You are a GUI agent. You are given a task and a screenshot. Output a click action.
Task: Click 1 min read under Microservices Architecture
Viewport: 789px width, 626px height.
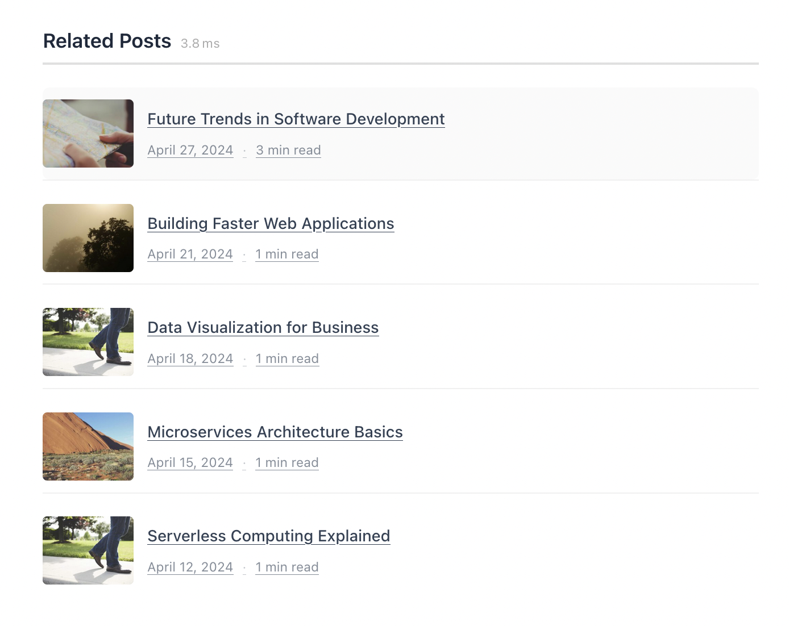tap(286, 463)
